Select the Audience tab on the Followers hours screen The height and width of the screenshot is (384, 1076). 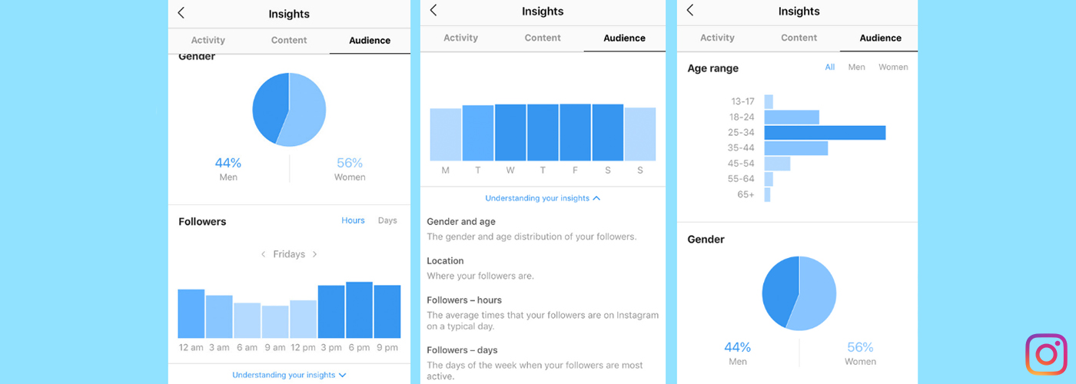370,40
